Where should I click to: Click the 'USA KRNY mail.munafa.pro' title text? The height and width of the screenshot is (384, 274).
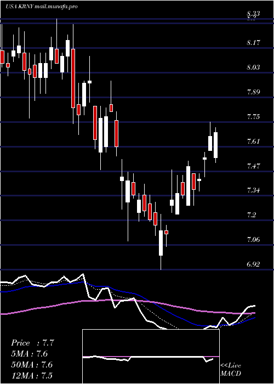pyautogui.click(x=41, y=7)
